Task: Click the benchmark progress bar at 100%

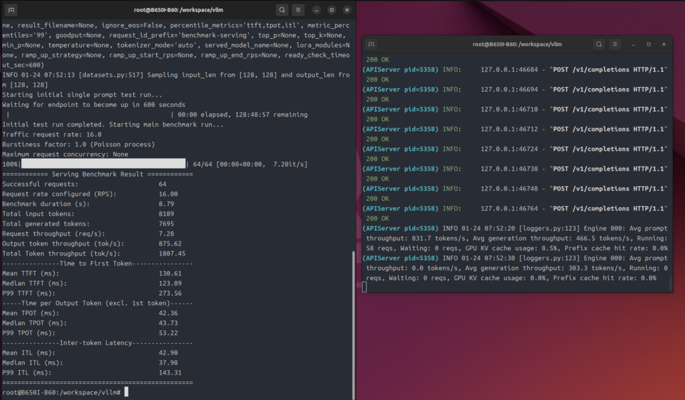Action: 104,163
